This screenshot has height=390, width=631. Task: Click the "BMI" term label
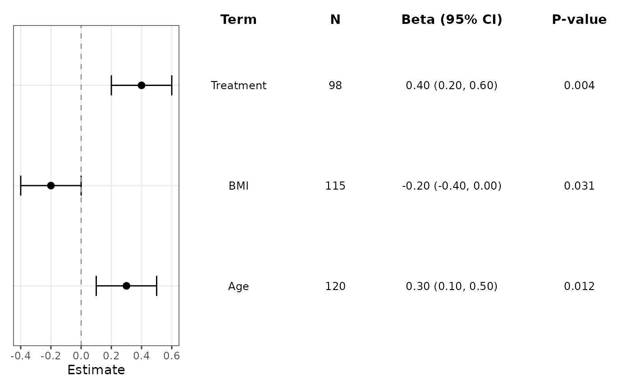click(238, 186)
